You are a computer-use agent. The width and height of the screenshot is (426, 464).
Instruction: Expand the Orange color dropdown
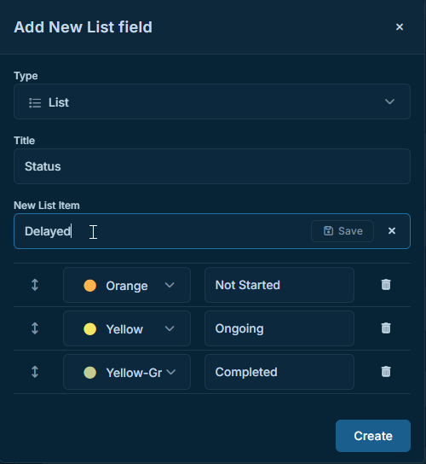(127, 285)
